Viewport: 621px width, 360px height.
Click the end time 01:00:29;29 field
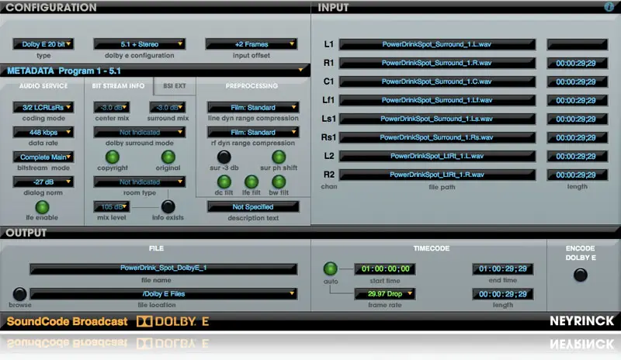[x=502, y=269]
